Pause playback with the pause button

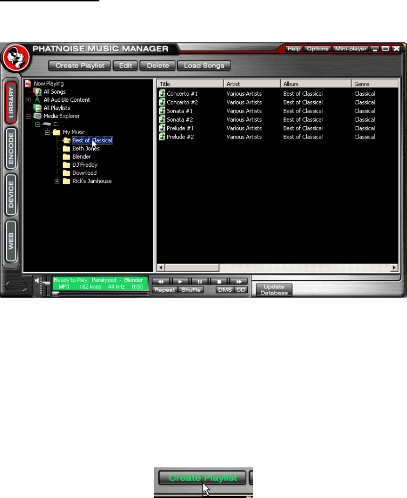click(x=199, y=282)
